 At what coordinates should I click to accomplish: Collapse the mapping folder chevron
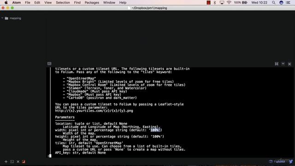point(2,18)
